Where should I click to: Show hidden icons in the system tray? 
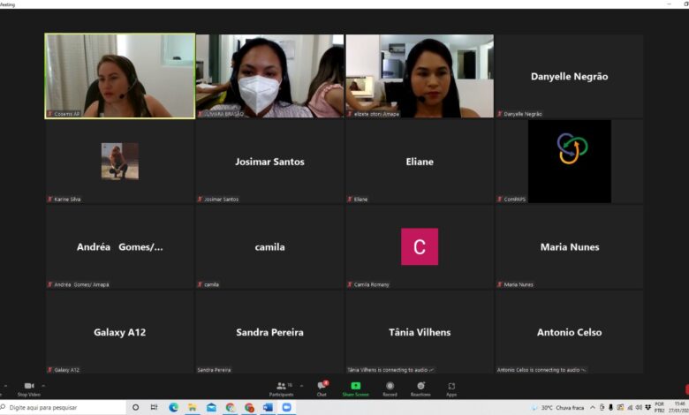pyautogui.click(x=593, y=407)
